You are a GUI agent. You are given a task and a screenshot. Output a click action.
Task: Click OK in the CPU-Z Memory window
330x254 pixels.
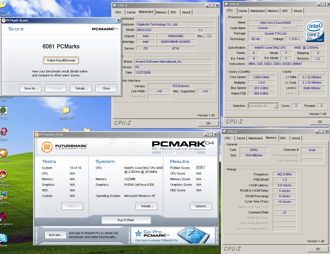[x=318, y=249]
